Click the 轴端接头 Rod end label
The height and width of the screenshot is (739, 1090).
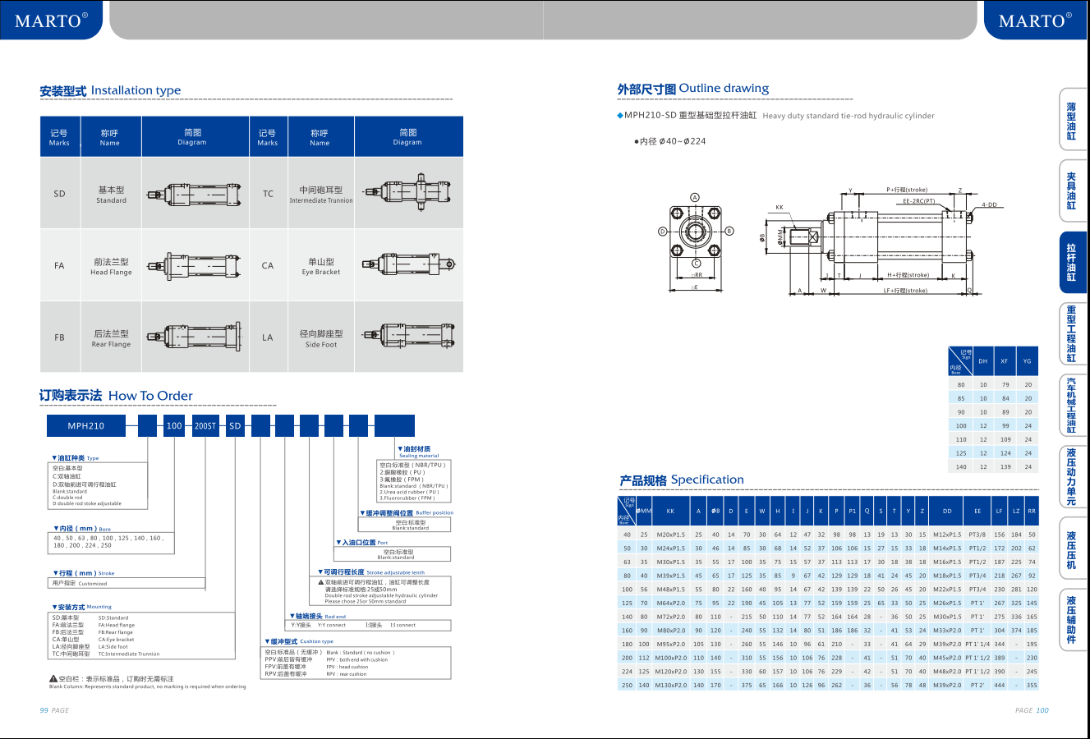pos(318,616)
